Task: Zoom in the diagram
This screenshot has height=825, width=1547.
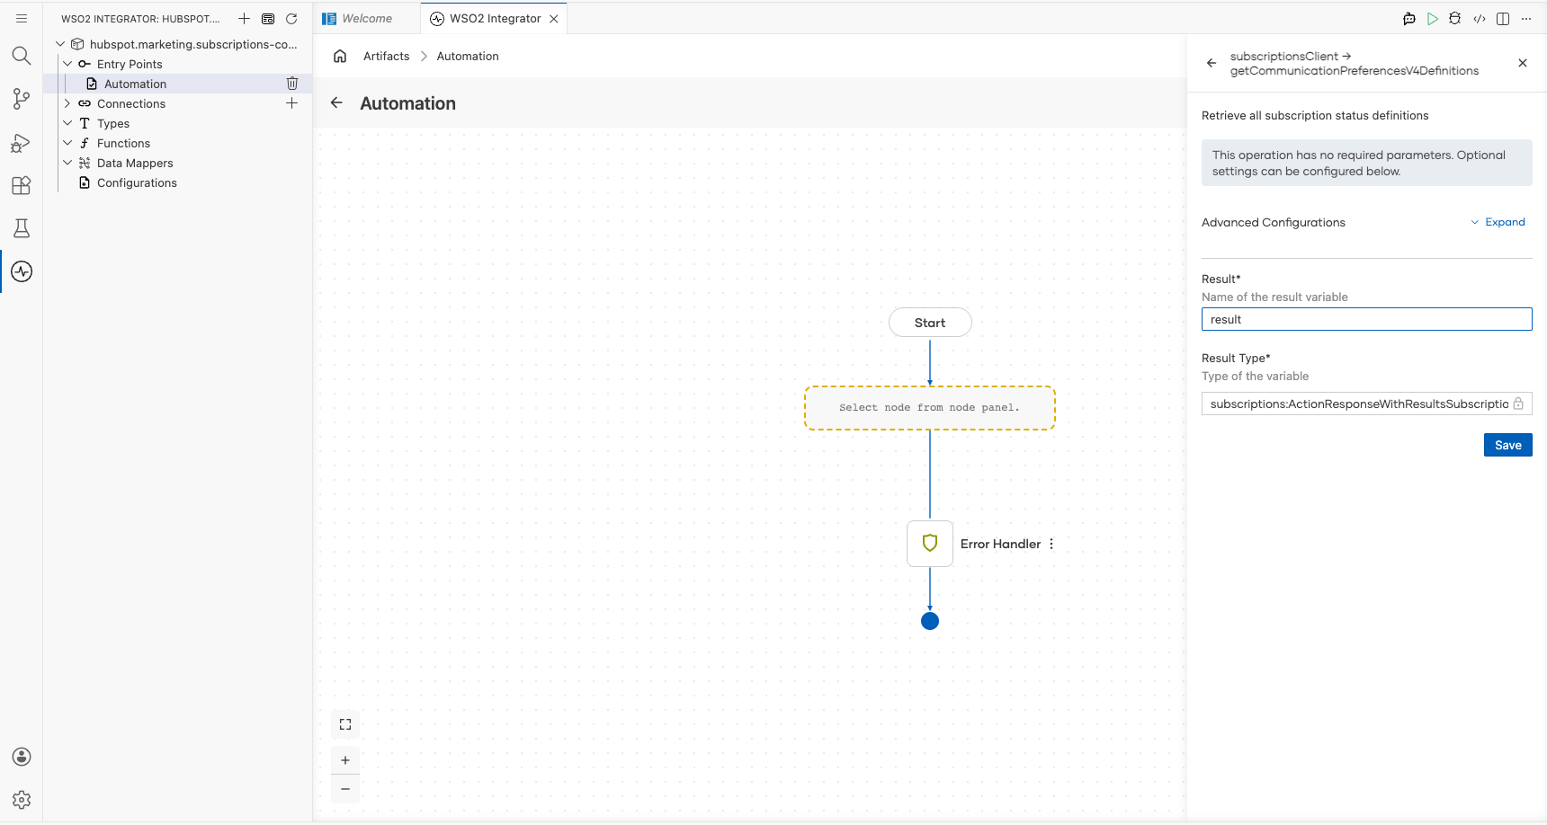Action: (345, 760)
